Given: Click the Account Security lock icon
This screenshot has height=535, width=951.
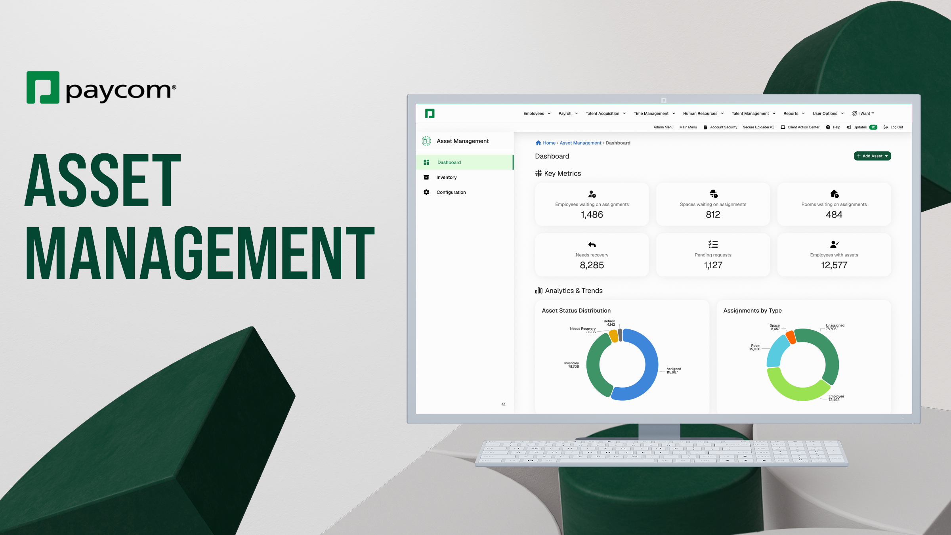Looking at the screenshot, I should 705,127.
